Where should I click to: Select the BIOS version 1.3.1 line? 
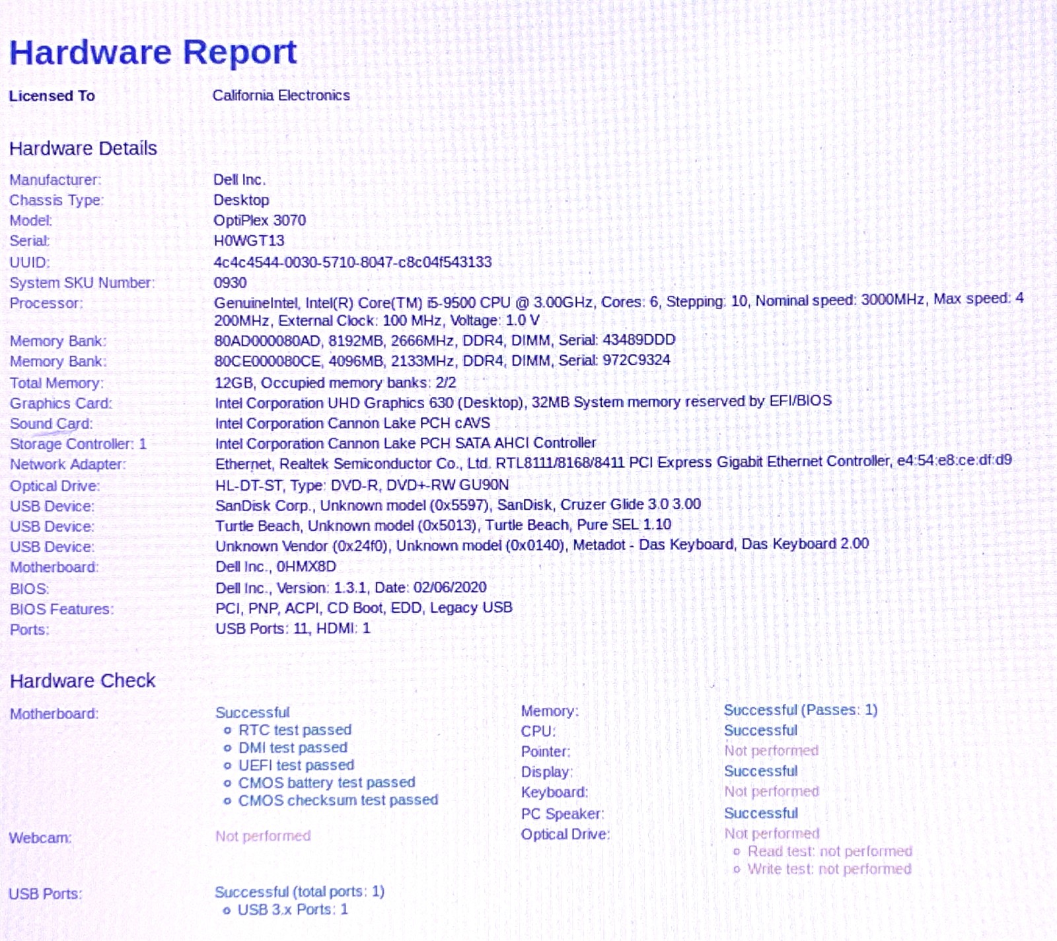351,588
